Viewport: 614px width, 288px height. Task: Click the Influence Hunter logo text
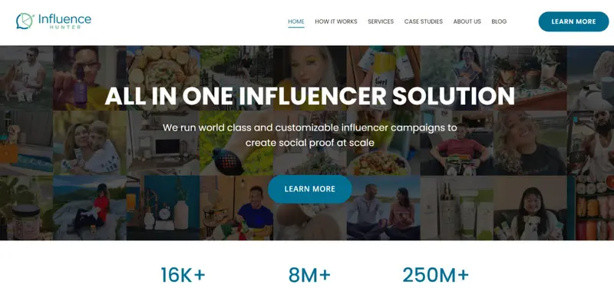click(x=64, y=22)
